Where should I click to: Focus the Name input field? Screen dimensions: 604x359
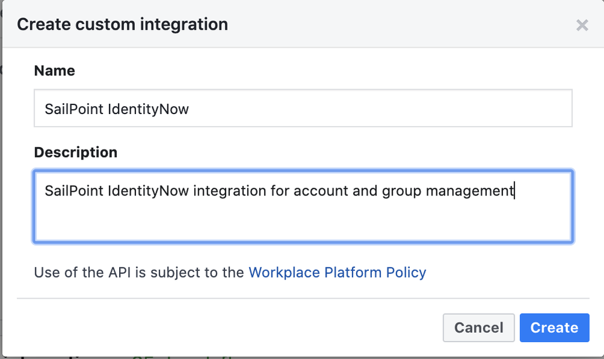(302, 109)
